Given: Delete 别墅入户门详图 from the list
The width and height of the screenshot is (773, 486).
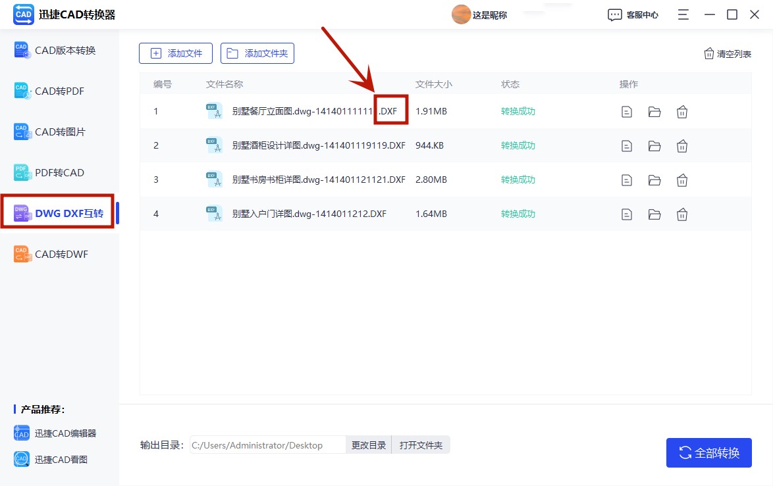Looking at the screenshot, I should [681, 214].
